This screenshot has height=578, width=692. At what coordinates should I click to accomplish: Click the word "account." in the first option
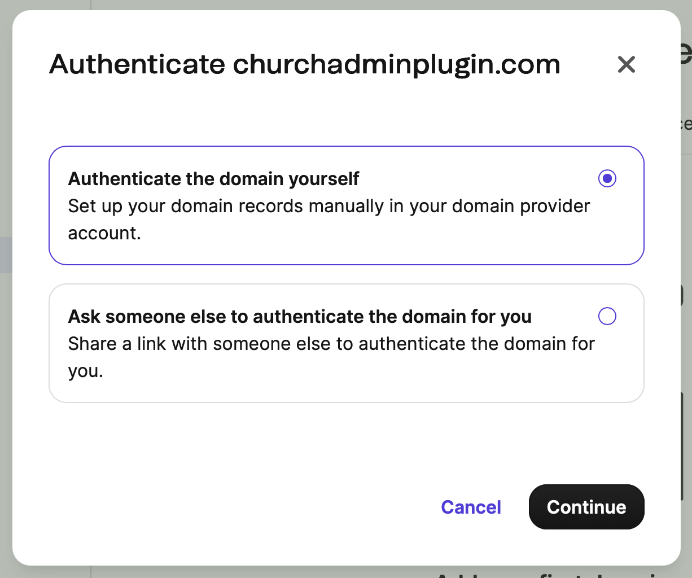104,233
